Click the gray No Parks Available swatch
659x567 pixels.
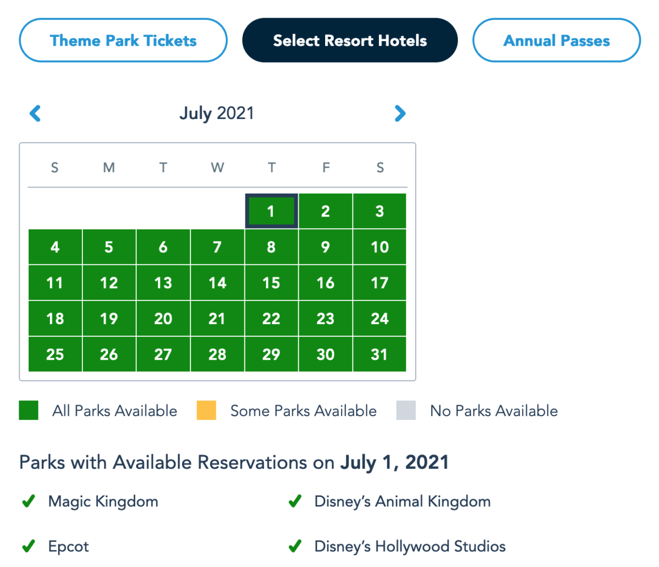[406, 410]
